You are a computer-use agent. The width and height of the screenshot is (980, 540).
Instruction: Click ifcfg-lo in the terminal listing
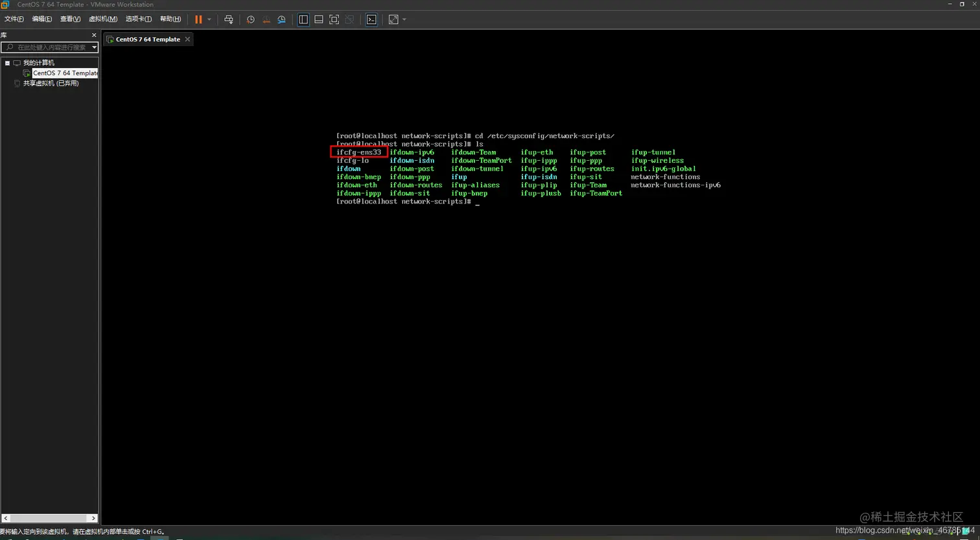353,161
